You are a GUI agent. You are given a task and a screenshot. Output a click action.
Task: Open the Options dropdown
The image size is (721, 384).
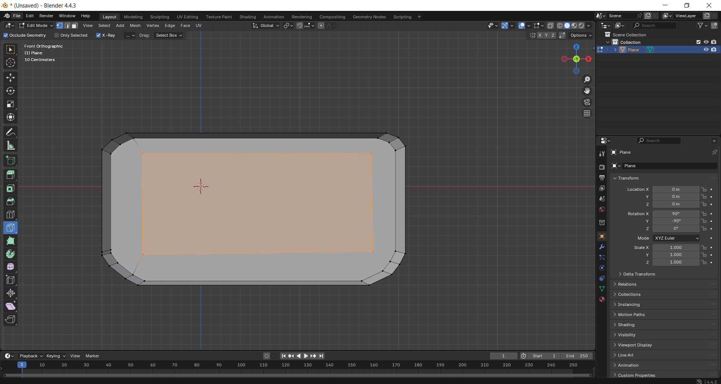(581, 35)
